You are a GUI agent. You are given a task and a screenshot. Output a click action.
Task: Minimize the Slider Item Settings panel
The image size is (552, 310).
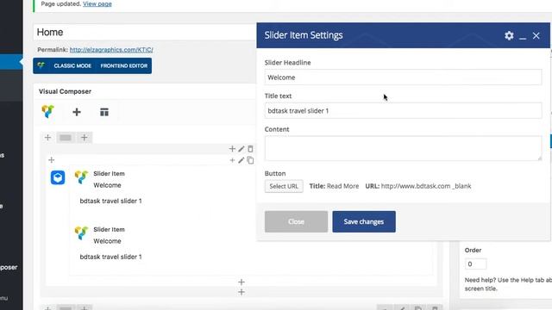pyautogui.click(x=523, y=37)
